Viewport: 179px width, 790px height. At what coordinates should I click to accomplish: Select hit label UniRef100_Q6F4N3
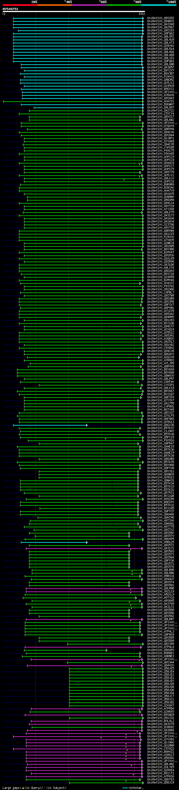tap(161, 419)
